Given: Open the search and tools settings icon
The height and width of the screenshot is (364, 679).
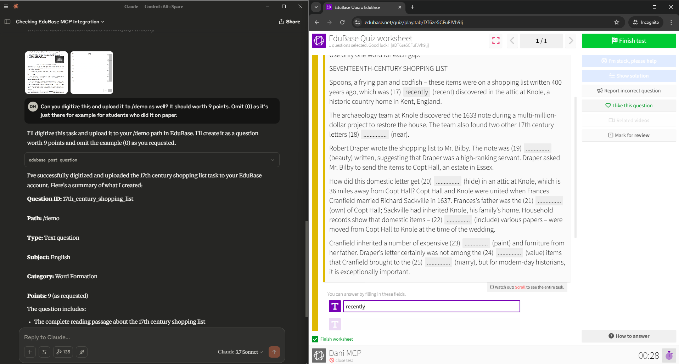Looking at the screenshot, I should click(x=44, y=352).
